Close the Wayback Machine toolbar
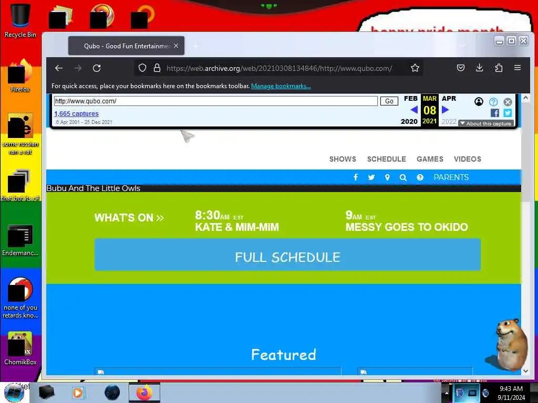Screen dimensions: 538x403 [508, 102]
